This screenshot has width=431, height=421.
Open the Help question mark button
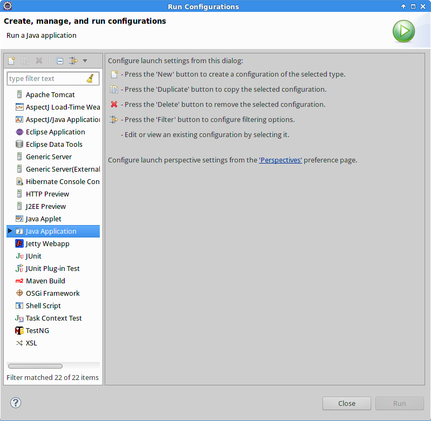[x=16, y=403]
